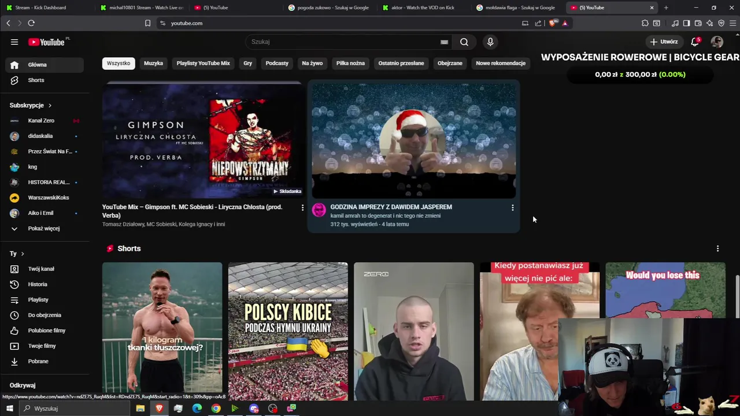The image size is (740, 416).
Task: Select the Na żywo filter chip
Action: pos(312,63)
